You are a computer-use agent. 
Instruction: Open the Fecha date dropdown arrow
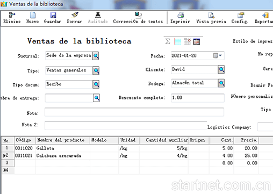tap(220, 55)
